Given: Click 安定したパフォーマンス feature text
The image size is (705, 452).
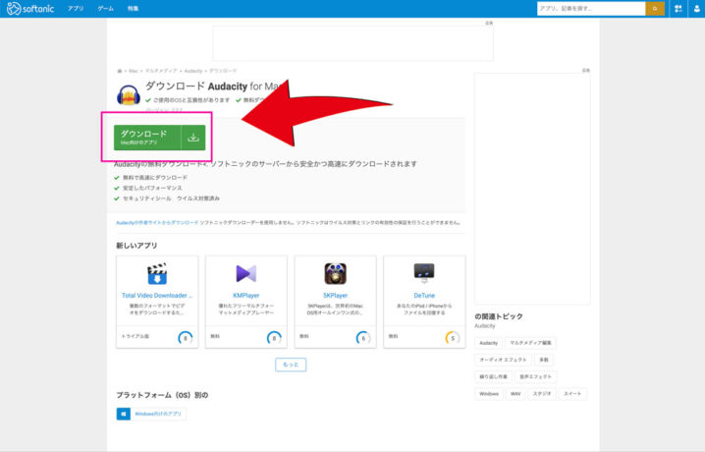Looking at the screenshot, I should pyautogui.click(x=152, y=188).
